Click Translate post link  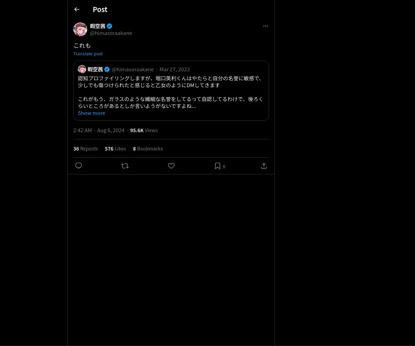tap(88, 54)
